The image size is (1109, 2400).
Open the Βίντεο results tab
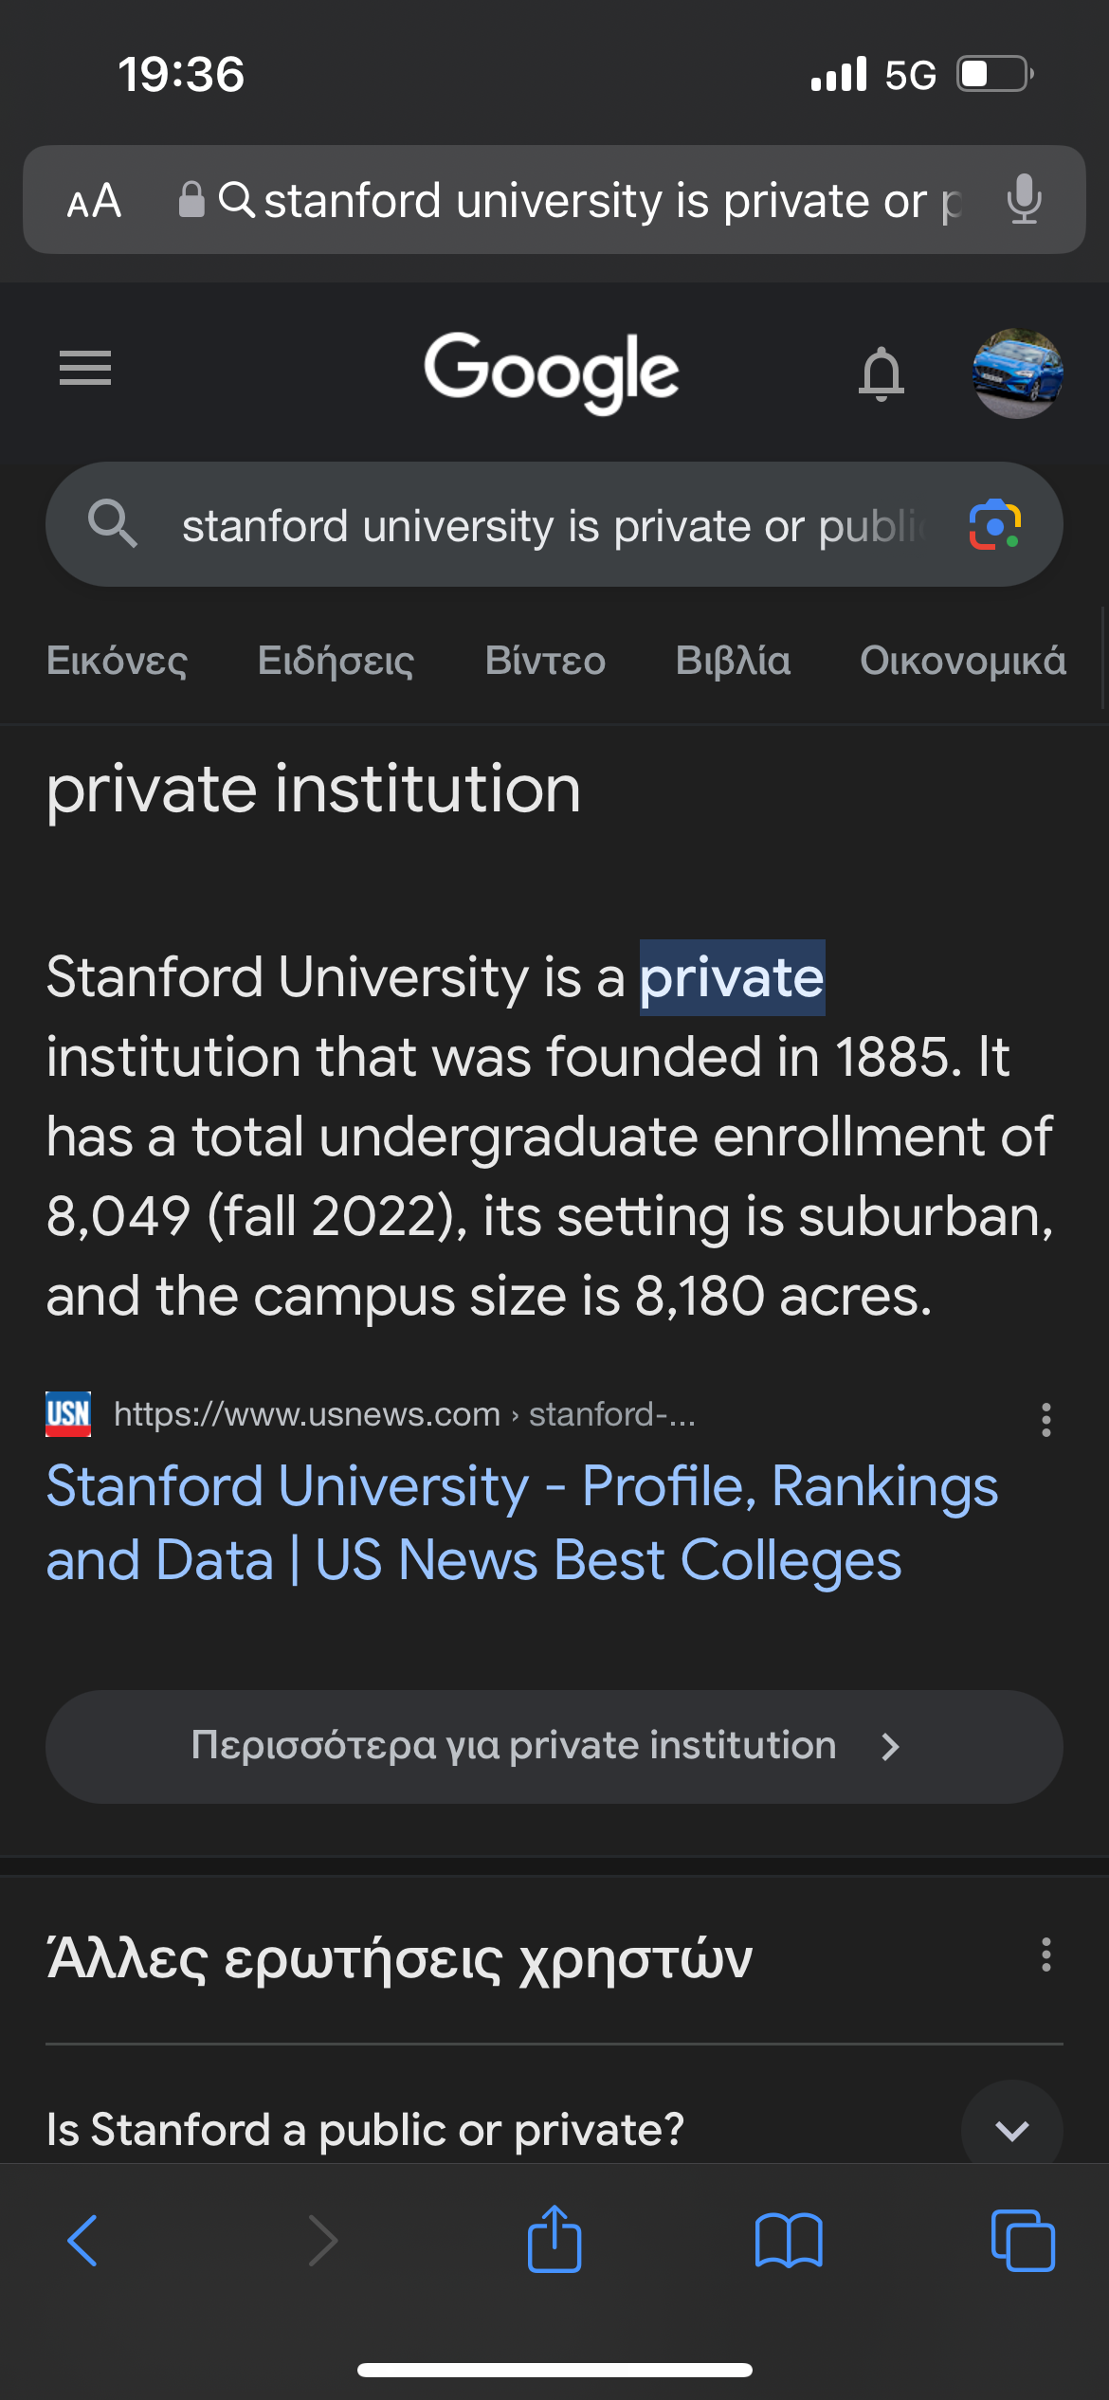[x=545, y=661]
